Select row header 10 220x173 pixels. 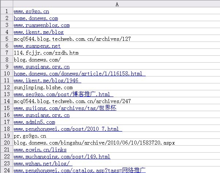pos(7,73)
